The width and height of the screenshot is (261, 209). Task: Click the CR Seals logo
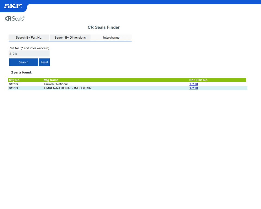coord(15,19)
